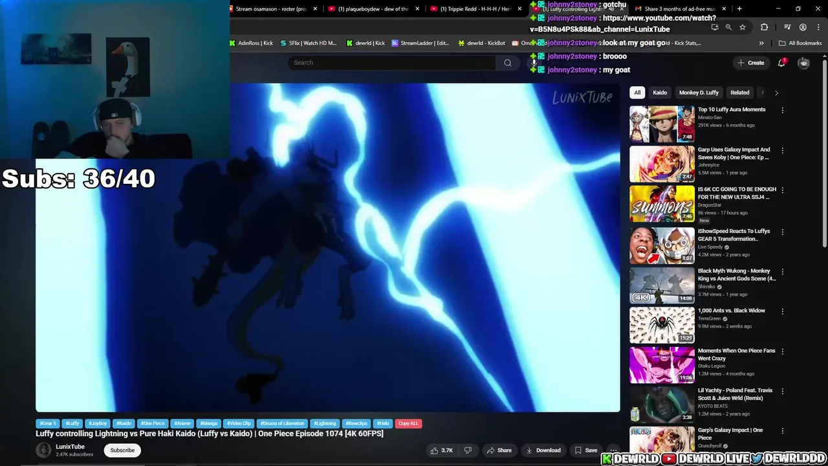Click the video player area

pos(328,247)
